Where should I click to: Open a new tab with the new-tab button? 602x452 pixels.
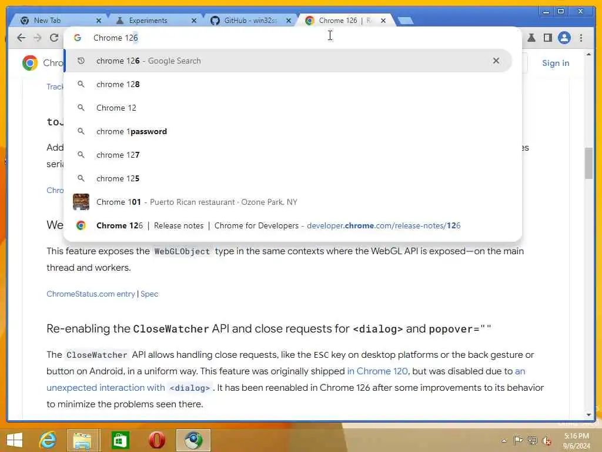(x=406, y=21)
